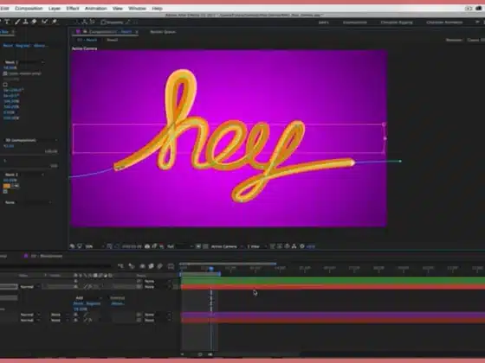Open the View menu

point(118,9)
